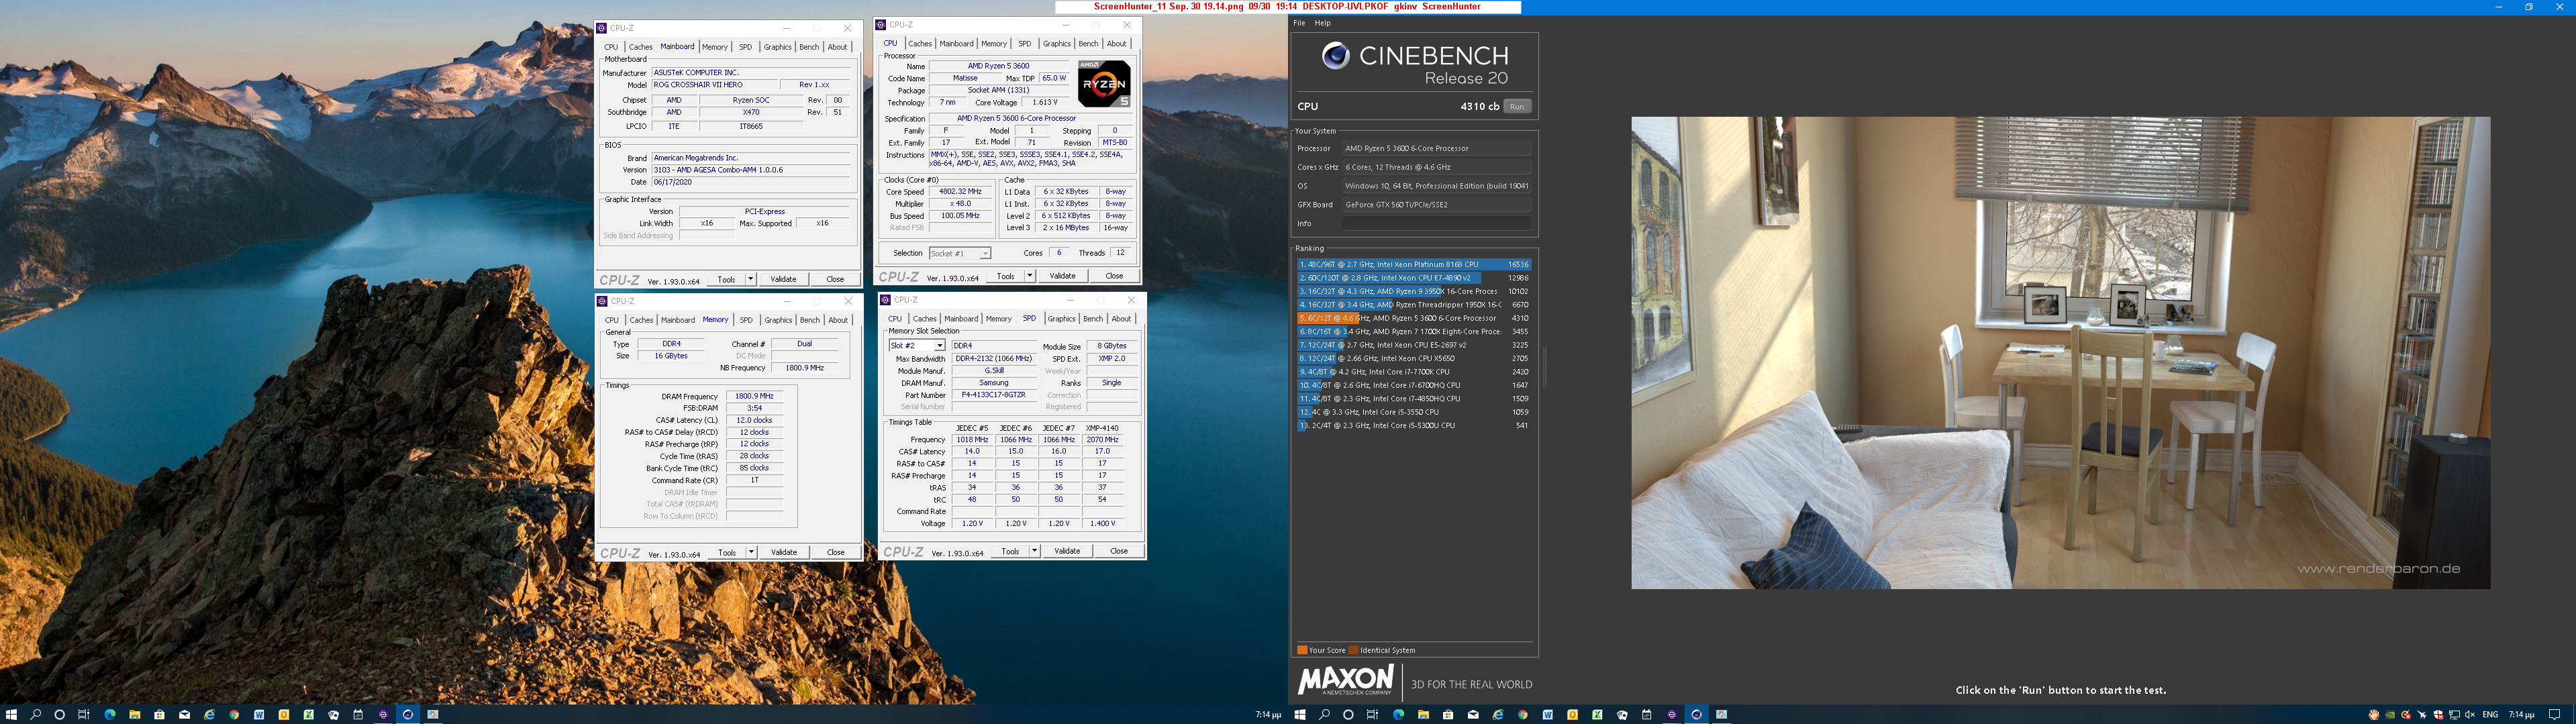
Task: Open NVIDIA icon in system tray
Action: tap(2390, 715)
